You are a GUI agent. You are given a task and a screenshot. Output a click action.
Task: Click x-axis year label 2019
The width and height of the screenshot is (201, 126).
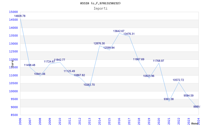click(x=149, y=121)
